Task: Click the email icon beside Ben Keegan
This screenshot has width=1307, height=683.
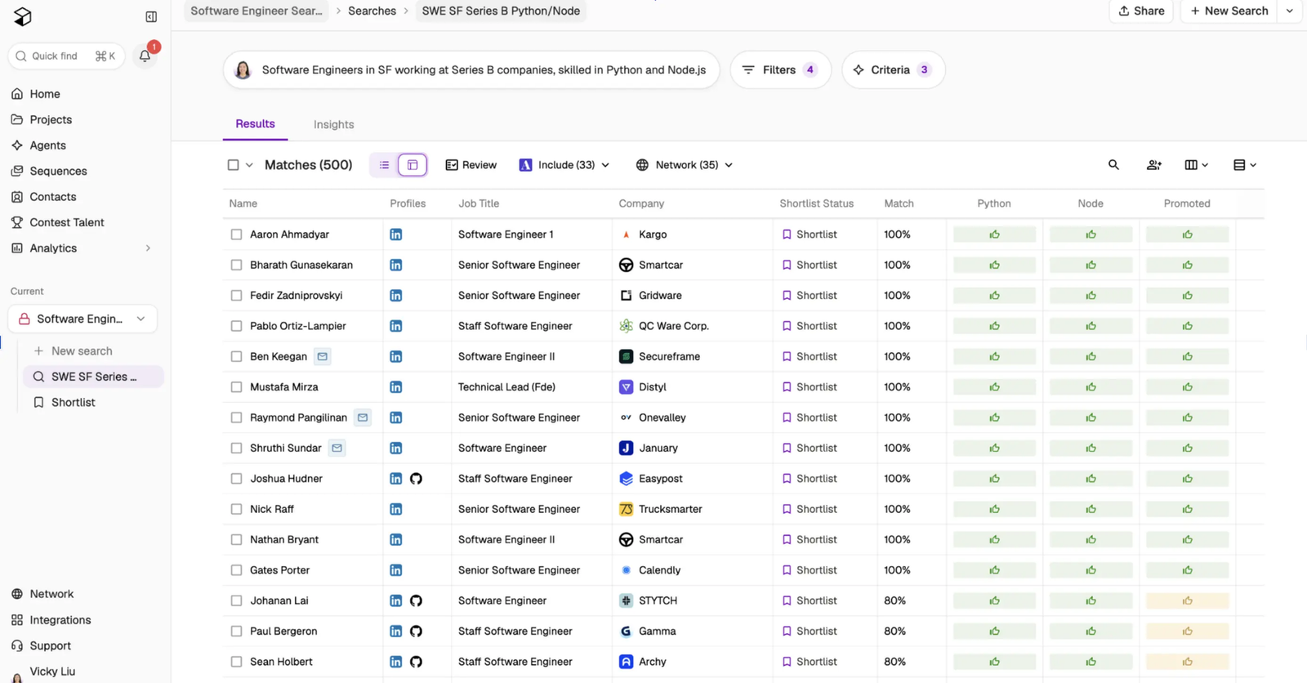Action: point(323,356)
